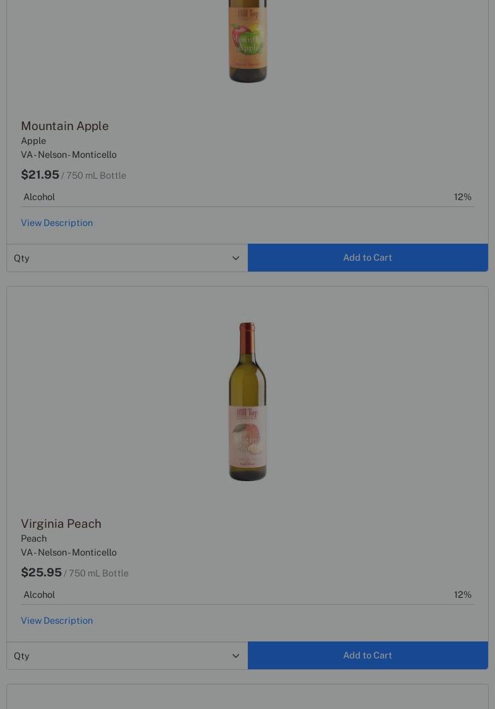This screenshot has width=495, height=709.
Task: Select the Alcohol label under Virginia Peach
Action: click(x=39, y=595)
